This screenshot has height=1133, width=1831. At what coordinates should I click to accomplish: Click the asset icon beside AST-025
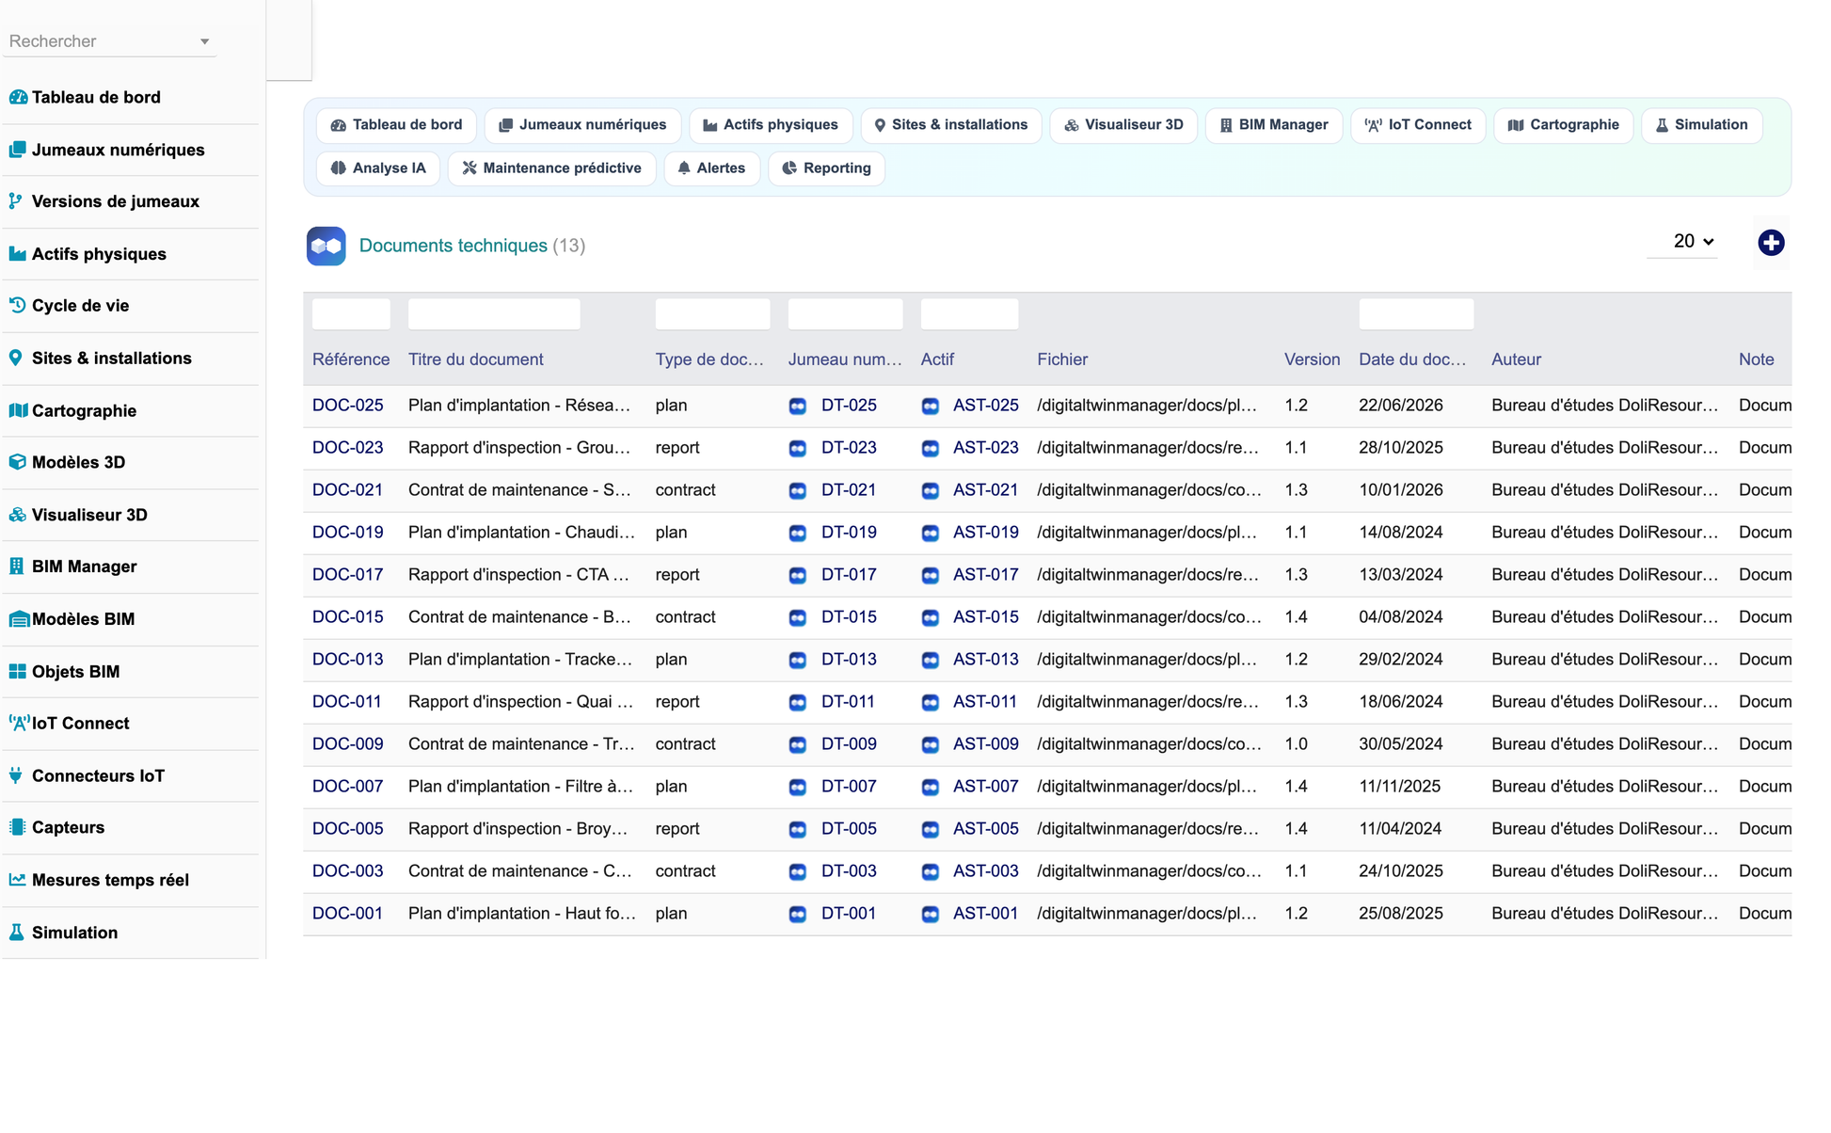click(931, 407)
